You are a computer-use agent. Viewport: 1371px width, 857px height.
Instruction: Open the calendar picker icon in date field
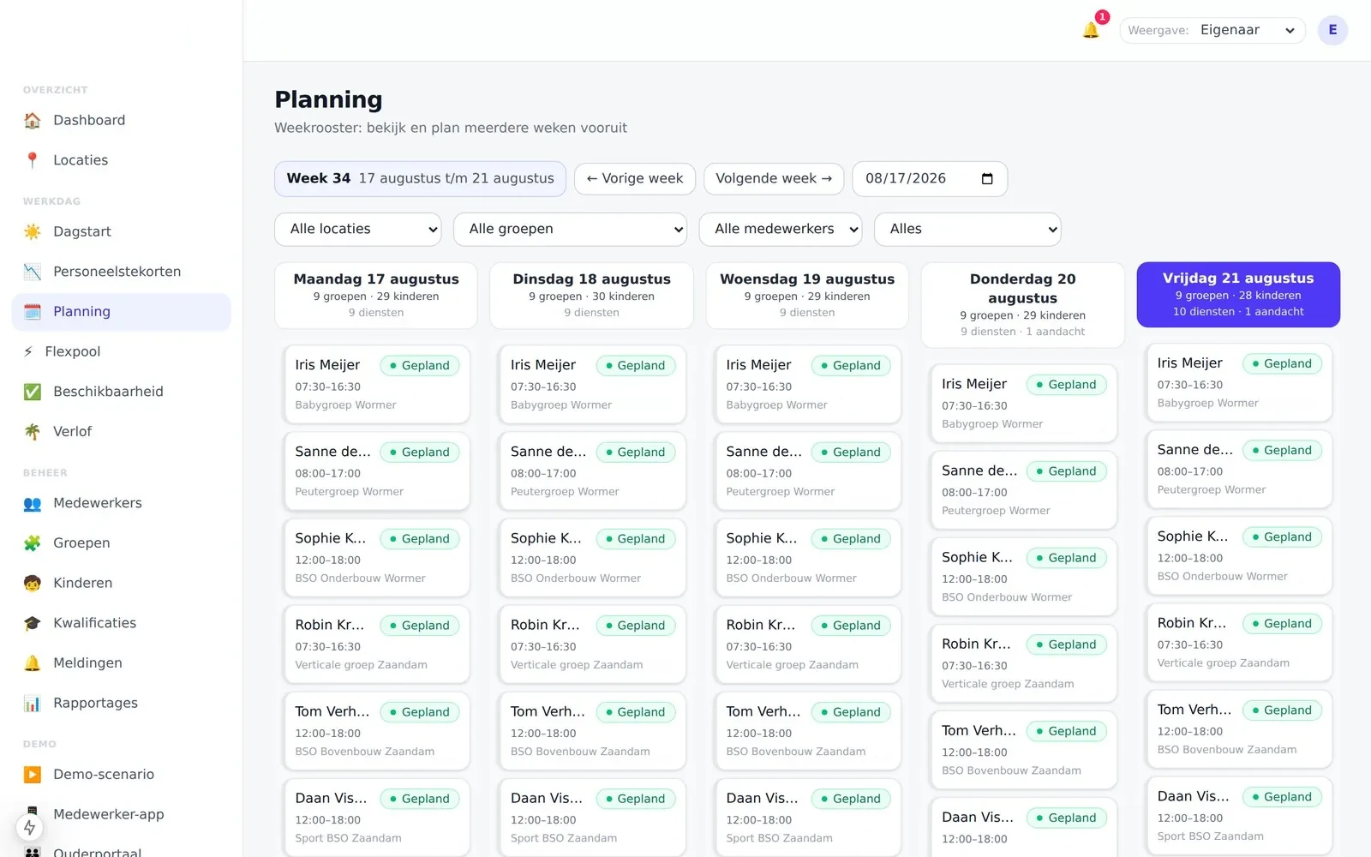click(987, 178)
